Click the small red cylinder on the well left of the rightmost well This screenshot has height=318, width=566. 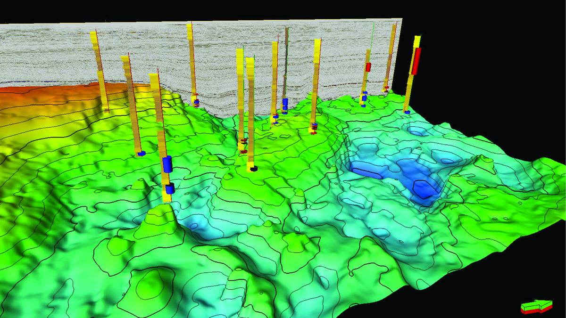[368, 67]
